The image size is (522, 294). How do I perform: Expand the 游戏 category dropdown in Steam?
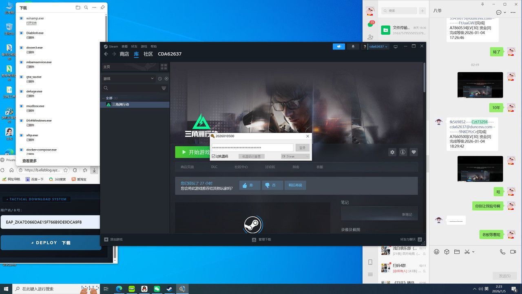tap(129, 78)
